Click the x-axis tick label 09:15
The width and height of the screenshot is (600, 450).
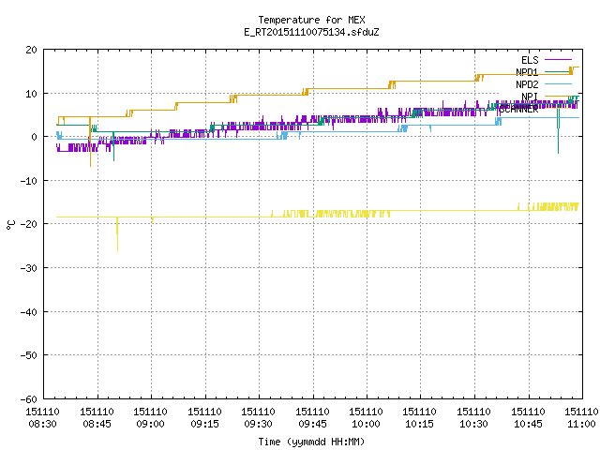point(204,424)
